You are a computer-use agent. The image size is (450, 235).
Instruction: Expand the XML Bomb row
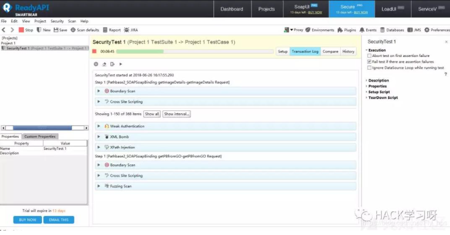click(98, 137)
